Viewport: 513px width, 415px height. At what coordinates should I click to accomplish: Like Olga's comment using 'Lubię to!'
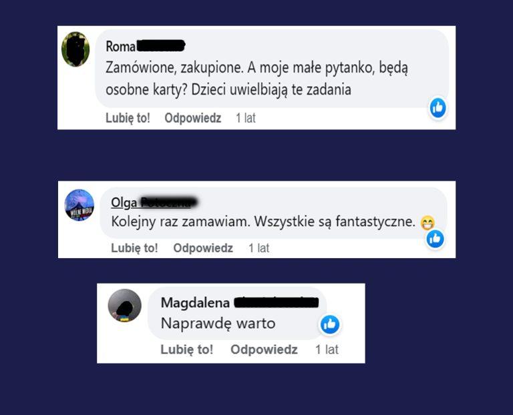(134, 248)
